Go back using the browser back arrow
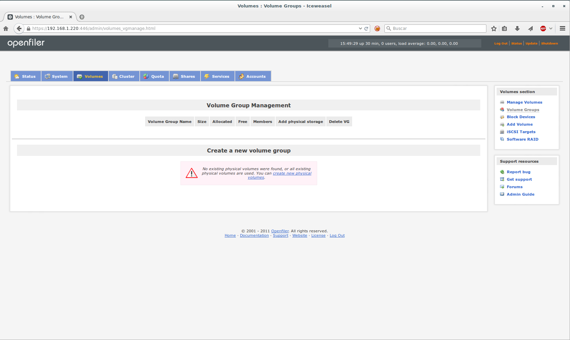This screenshot has width=570, height=340. click(x=19, y=29)
